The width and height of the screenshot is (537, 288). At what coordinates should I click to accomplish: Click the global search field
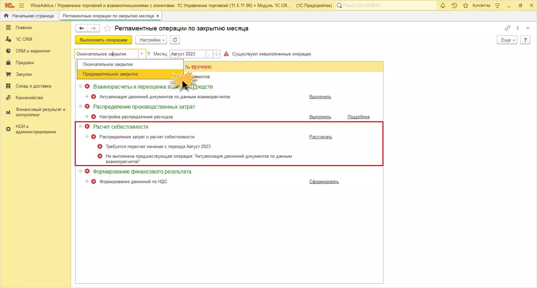point(386,5)
